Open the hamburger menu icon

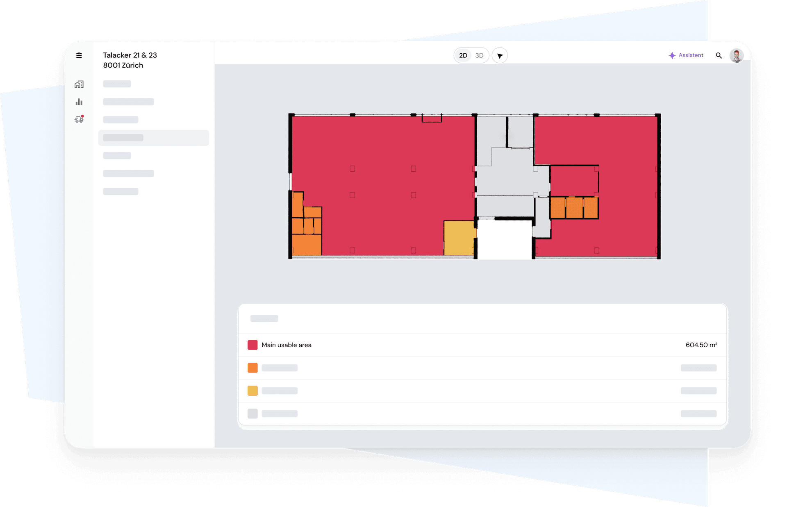(x=79, y=55)
